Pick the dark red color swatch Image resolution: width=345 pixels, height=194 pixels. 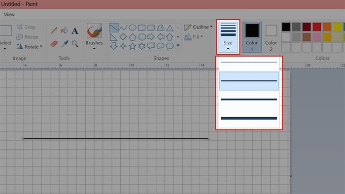click(x=307, y=27)
